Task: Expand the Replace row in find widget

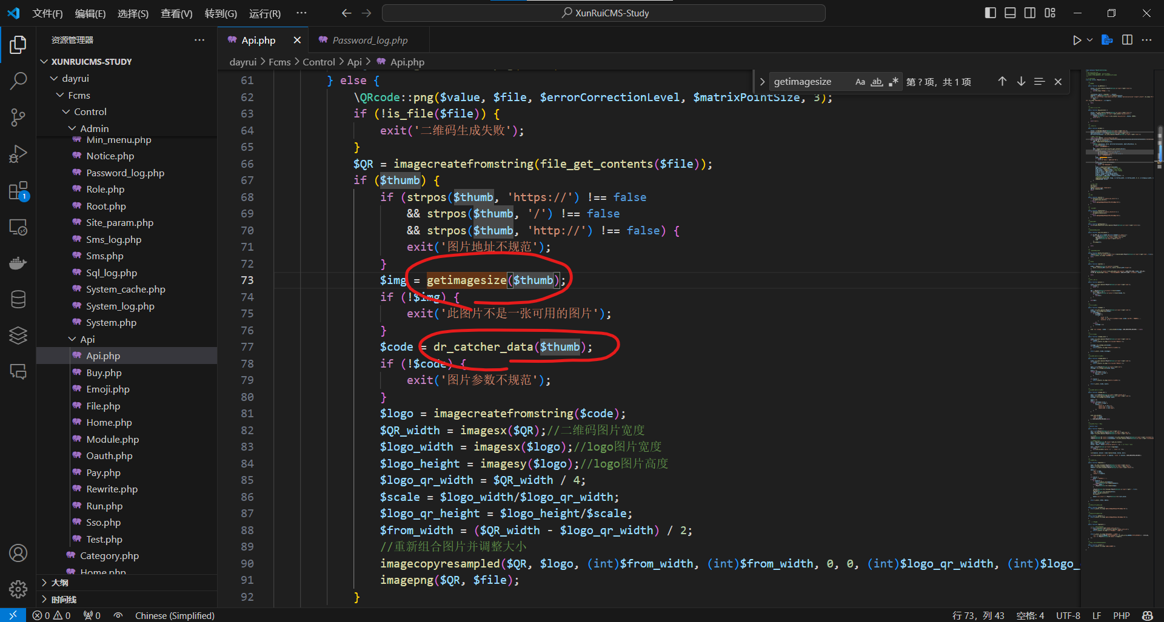Action: 762,82
